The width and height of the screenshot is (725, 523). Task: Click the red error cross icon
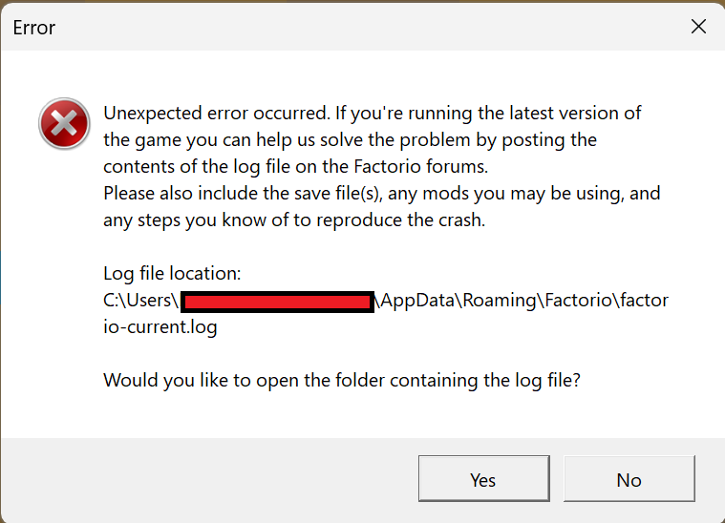(x=63, y=124)
